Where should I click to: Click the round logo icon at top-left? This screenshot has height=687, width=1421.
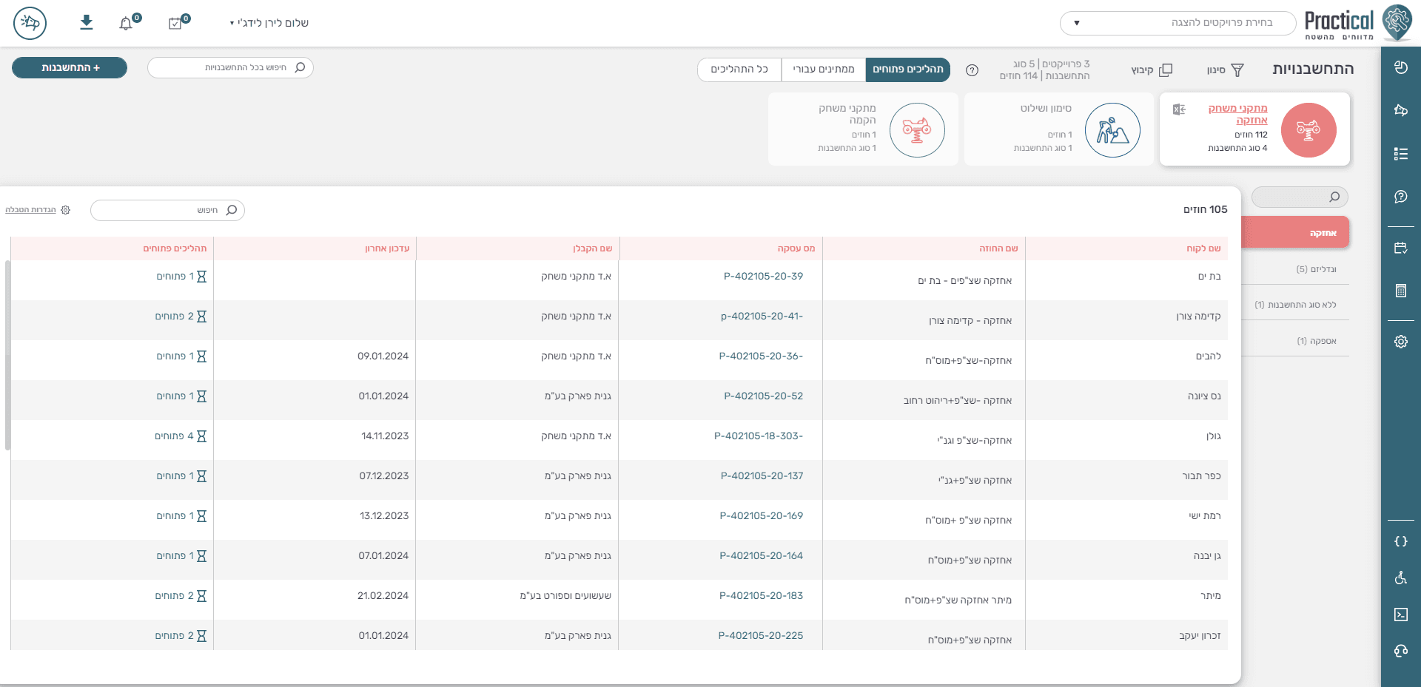pos(30,23)
